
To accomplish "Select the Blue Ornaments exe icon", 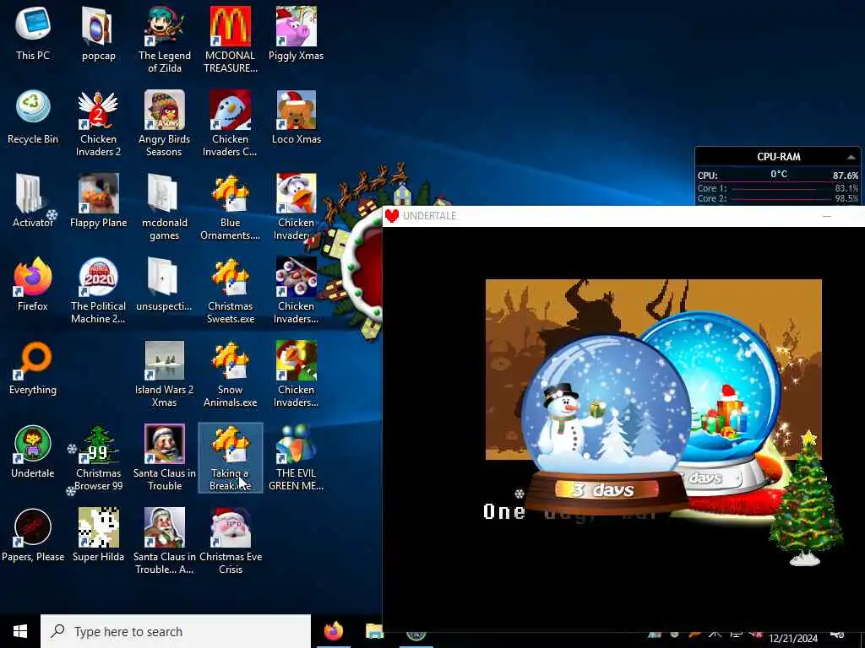I will coord(230,208).
